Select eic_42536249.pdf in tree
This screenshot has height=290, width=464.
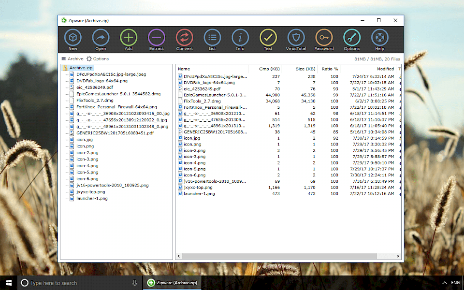click(x=95, y=87)
